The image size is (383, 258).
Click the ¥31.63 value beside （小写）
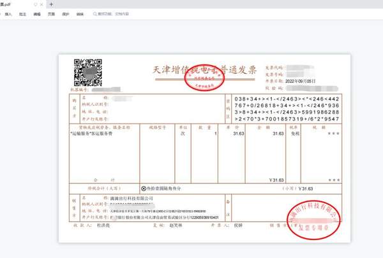[x=306, y=189]
